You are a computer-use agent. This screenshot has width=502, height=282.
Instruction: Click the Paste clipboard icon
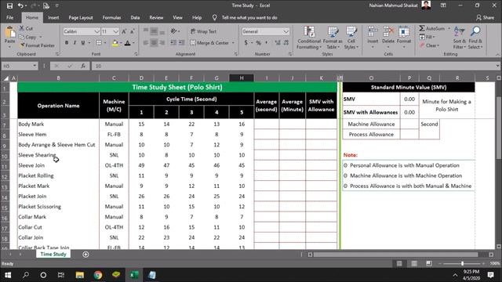(x=9, y=33)
